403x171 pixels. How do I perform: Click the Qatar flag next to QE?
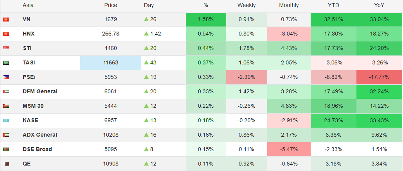coord(6,164)
